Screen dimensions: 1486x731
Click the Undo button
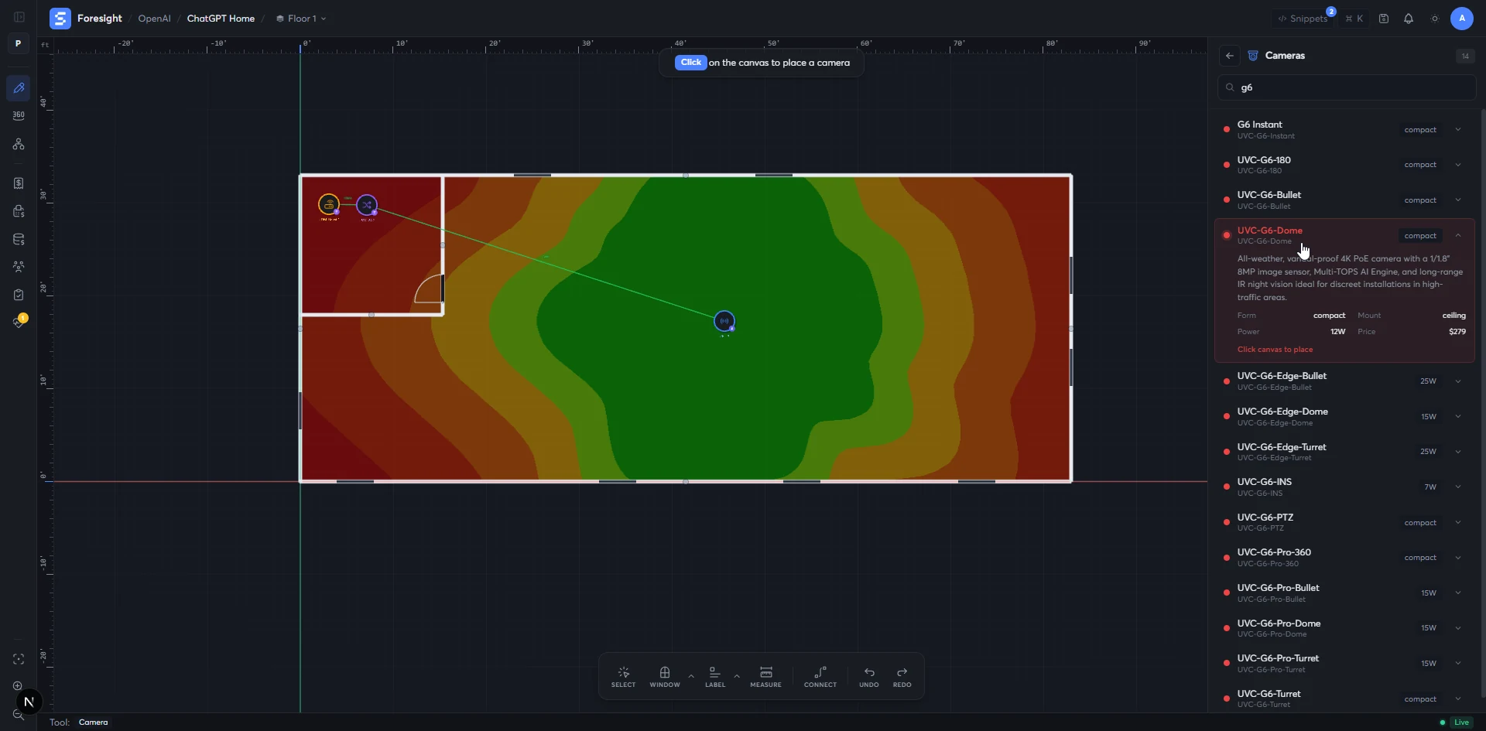point(869,677)
